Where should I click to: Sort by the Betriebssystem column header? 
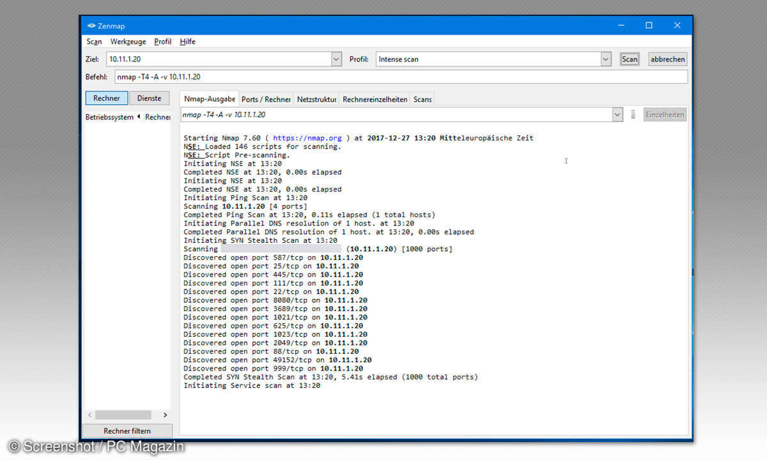point(109,117)
